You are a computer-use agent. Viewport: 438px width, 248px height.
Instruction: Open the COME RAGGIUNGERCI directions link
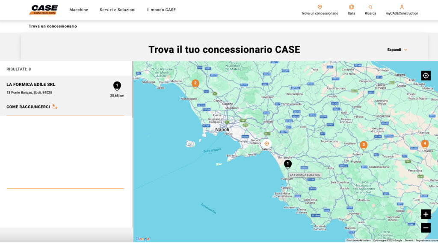coord(28,107)
